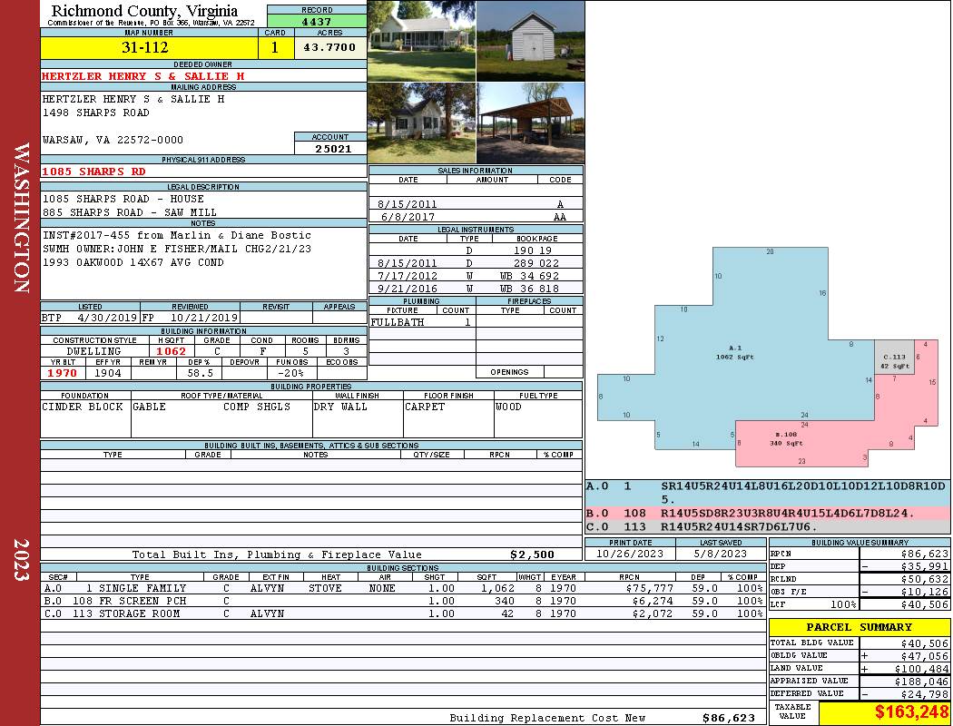Viewport: 953px width, 726px height.
Task: Click the total building value $40,506 in Parcel Summary
Action: point(925,643)
